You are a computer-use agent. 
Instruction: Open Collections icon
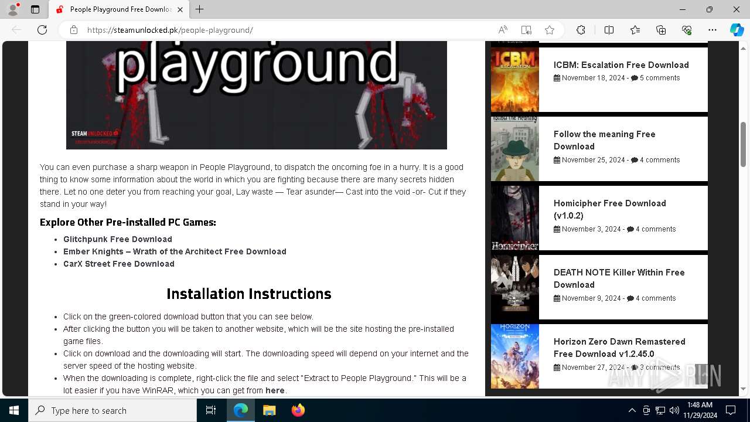pyautogui.click(x=661, y=30)
